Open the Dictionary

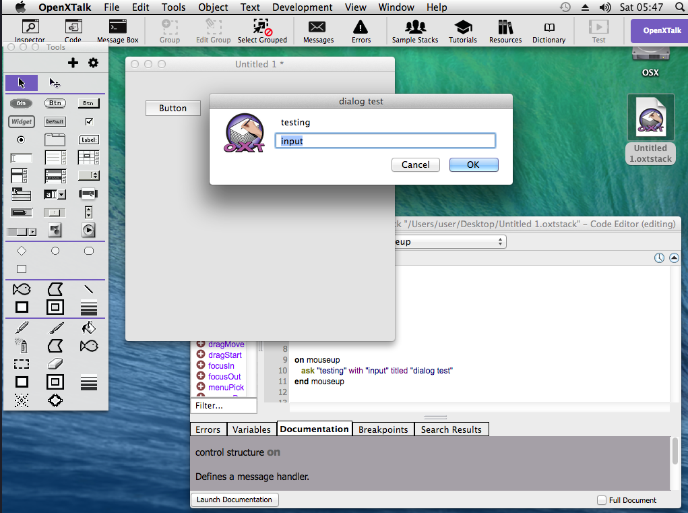pyautogui.click(x=549, y=31)
